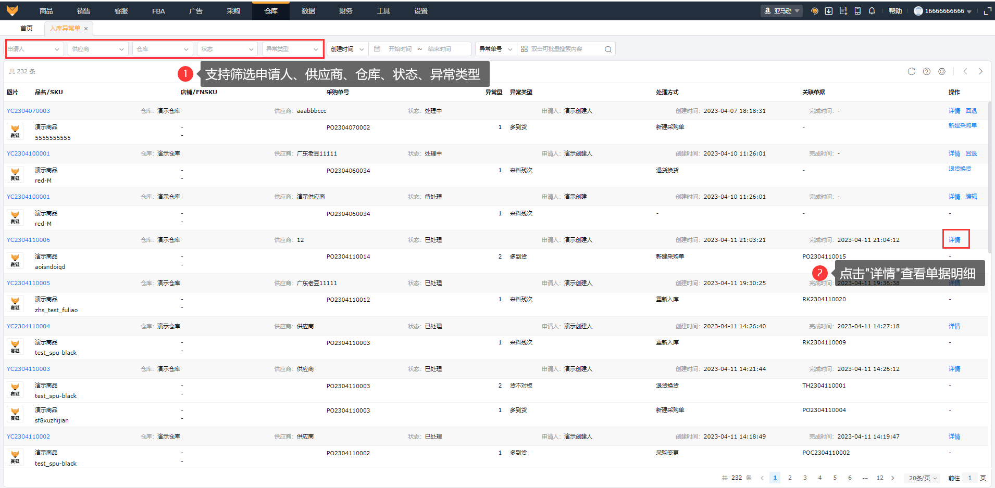Click pagination previous arrow at bottom
This screenshot has height=488, width=995.
[x=762, y=478]
